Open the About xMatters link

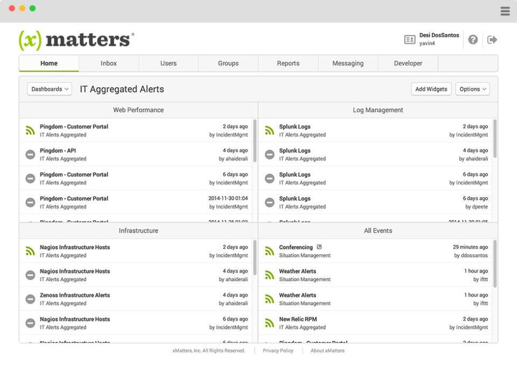pos(327,351)
